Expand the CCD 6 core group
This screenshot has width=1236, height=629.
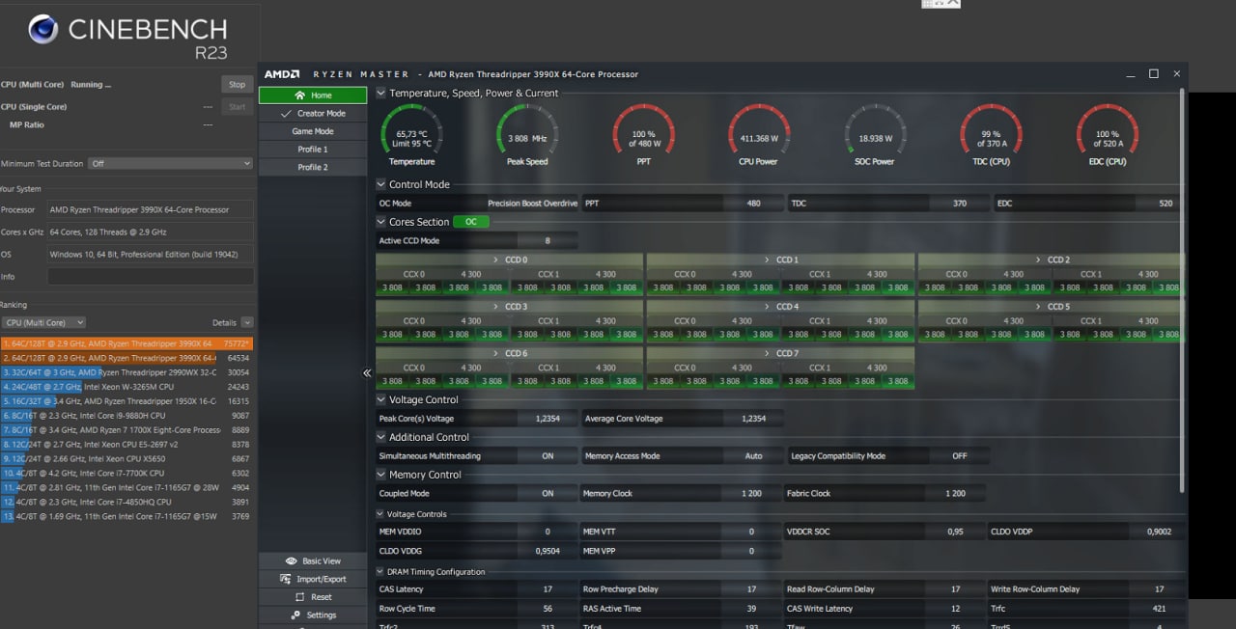[509, 353]
